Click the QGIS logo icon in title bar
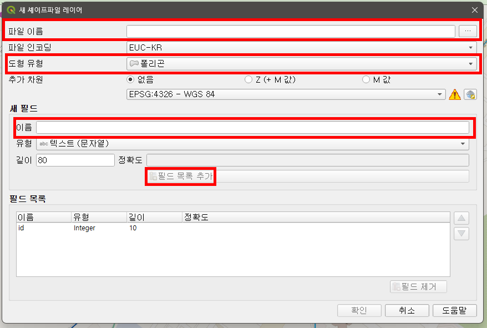The height and width of the screenshot is (328, 487). click(x=11, y=10)
